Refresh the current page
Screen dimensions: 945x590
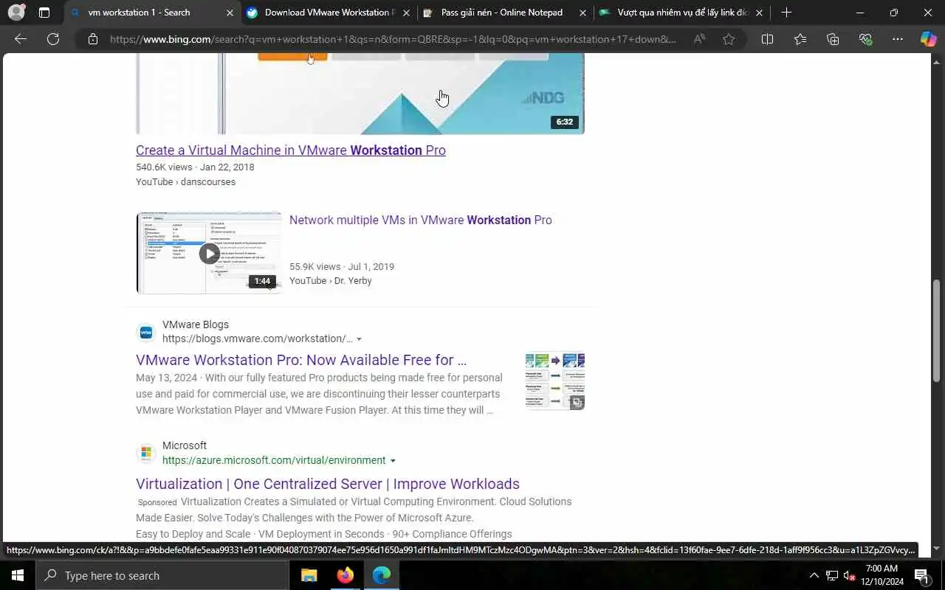coord(53,39)
